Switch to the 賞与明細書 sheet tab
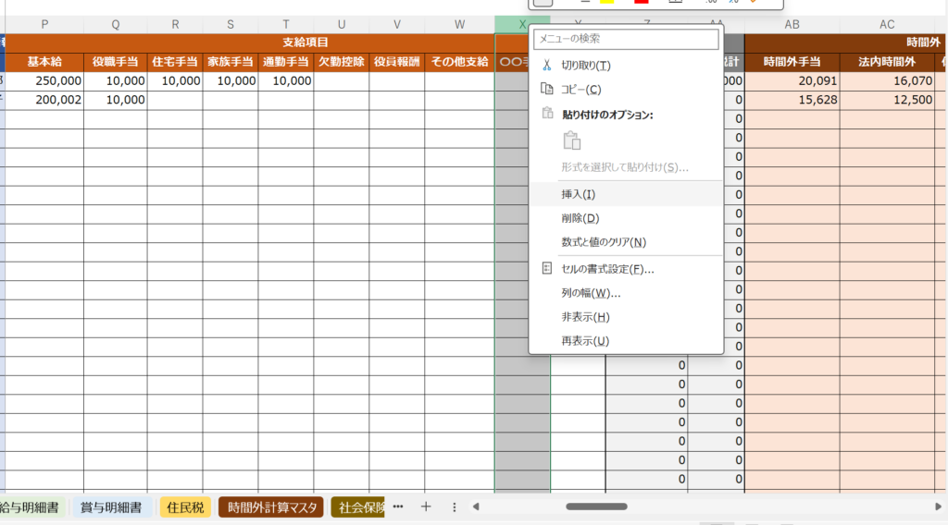Viewport: 948px width, 525px height. (110, 507)
